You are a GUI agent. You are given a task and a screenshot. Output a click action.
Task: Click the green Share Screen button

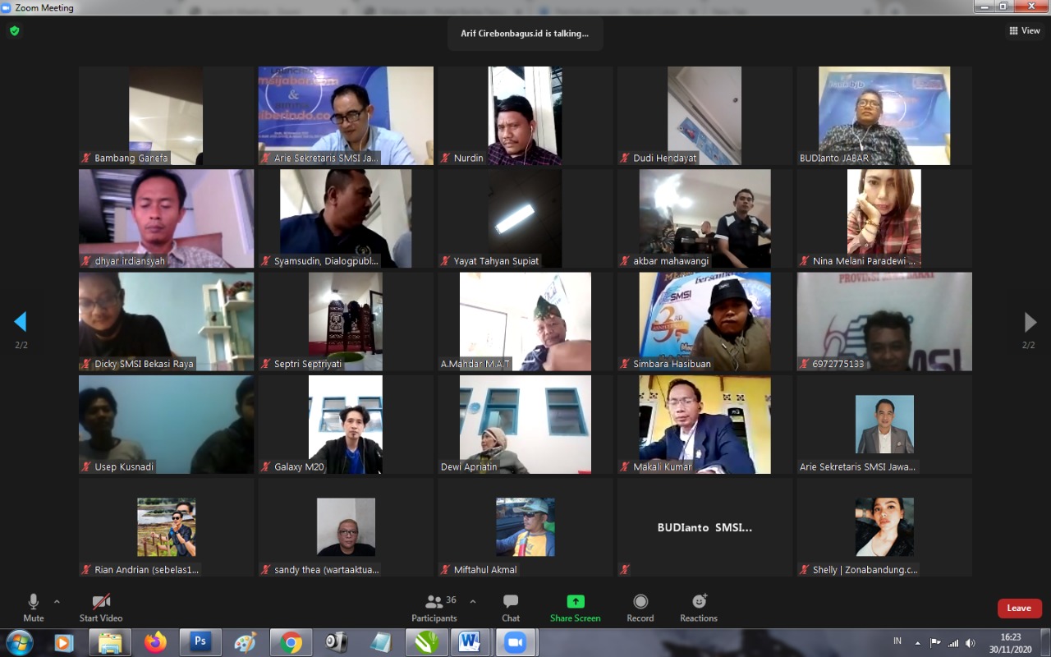coord(576,608)
